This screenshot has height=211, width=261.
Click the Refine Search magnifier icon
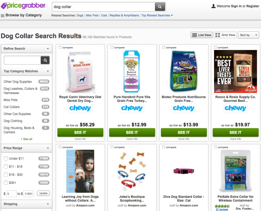click(x=45, y=60)
